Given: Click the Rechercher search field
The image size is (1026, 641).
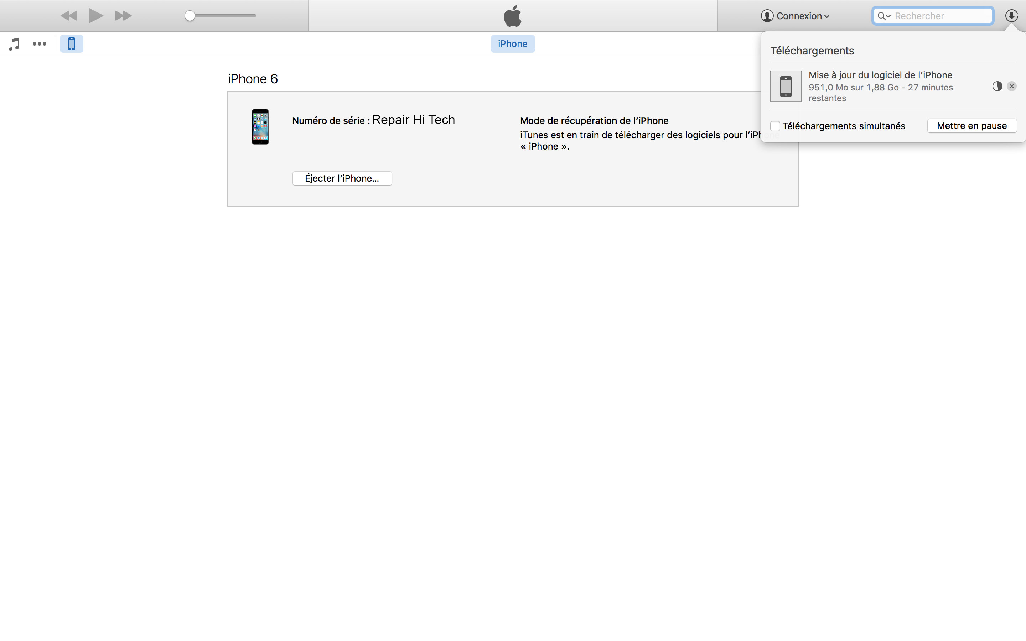Looking at the screenshot, I should [941, 16].
